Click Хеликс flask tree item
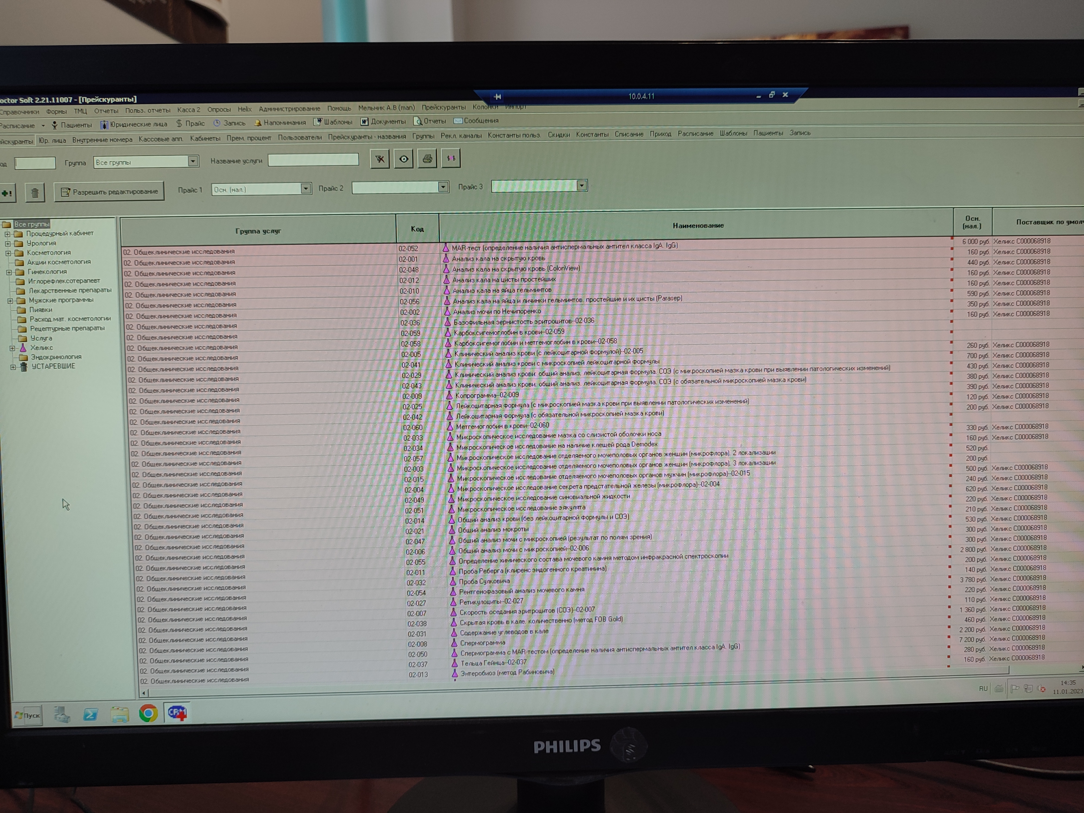Image resolution: width=1084 pixels, height=813 pixels. coord(41,347)
